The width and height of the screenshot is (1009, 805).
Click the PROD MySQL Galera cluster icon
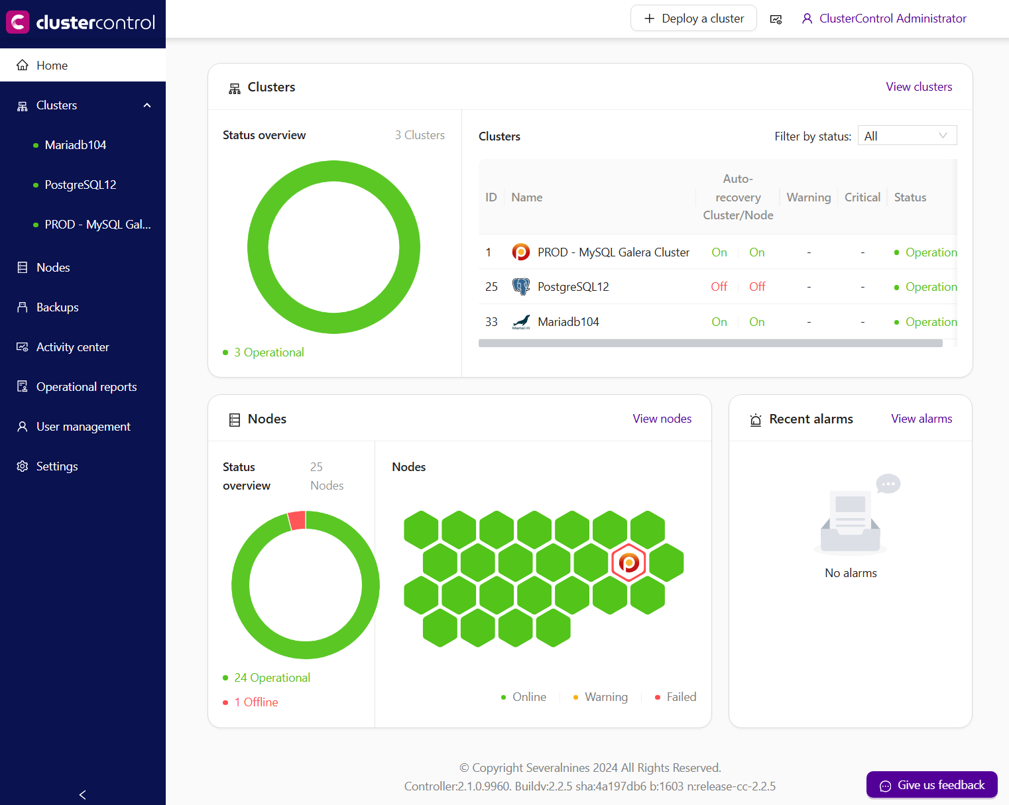pyautogui.click(x=521, y=252)
